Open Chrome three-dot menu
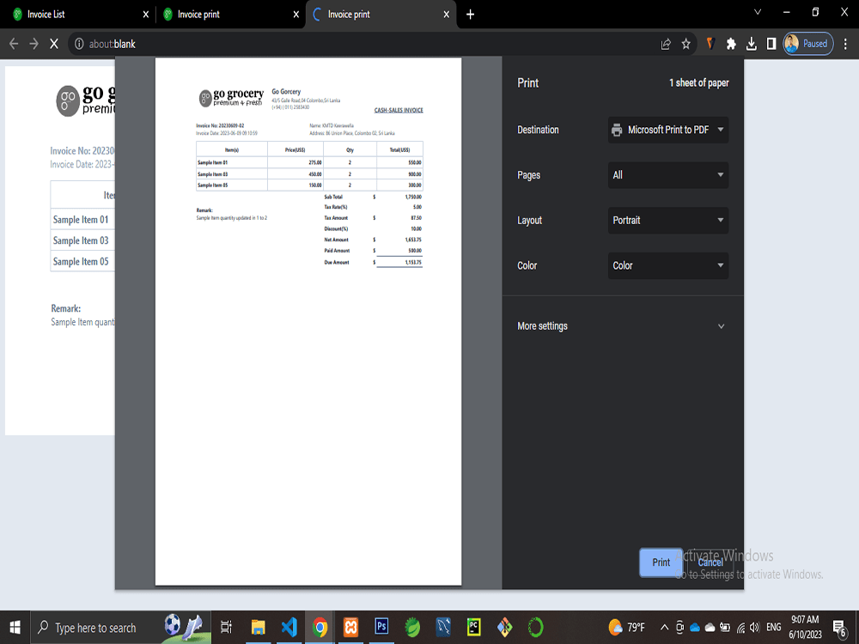 coord(845,44)
